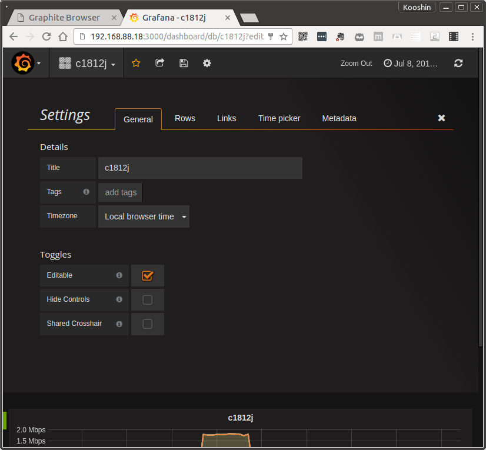
Task: Enable Hide Controls
Action: [x=147, y=299]
